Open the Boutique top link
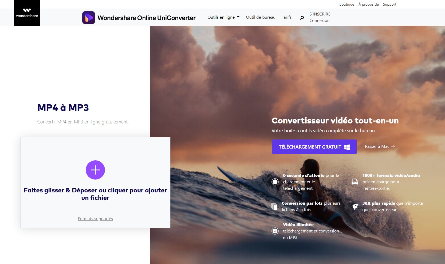 [347, 4]
